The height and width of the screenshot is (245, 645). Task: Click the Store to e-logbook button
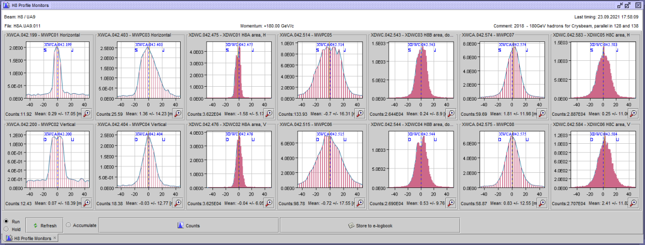369,226
